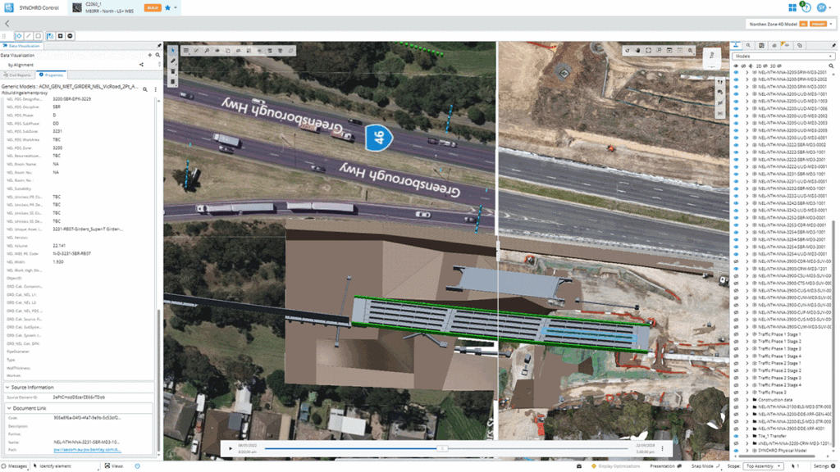Image resolution: width=840 pixels, height=472 pixels.
Task: Open the search icon in the Models panel
Action: click(831, 66)
